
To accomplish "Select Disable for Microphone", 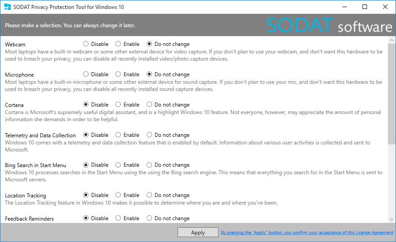I will click(x=96, y=74).
